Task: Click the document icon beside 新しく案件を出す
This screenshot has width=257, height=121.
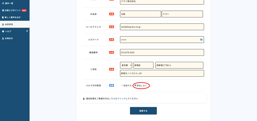Action: point(3,17)
